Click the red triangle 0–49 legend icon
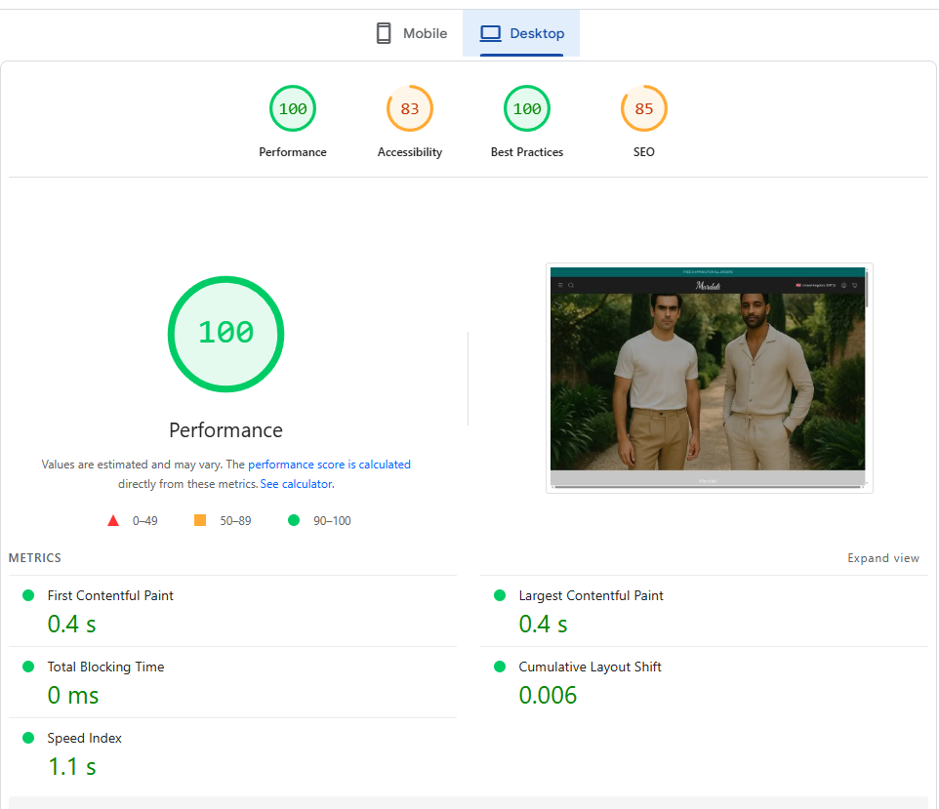939x809 pixels. point(113,521)
